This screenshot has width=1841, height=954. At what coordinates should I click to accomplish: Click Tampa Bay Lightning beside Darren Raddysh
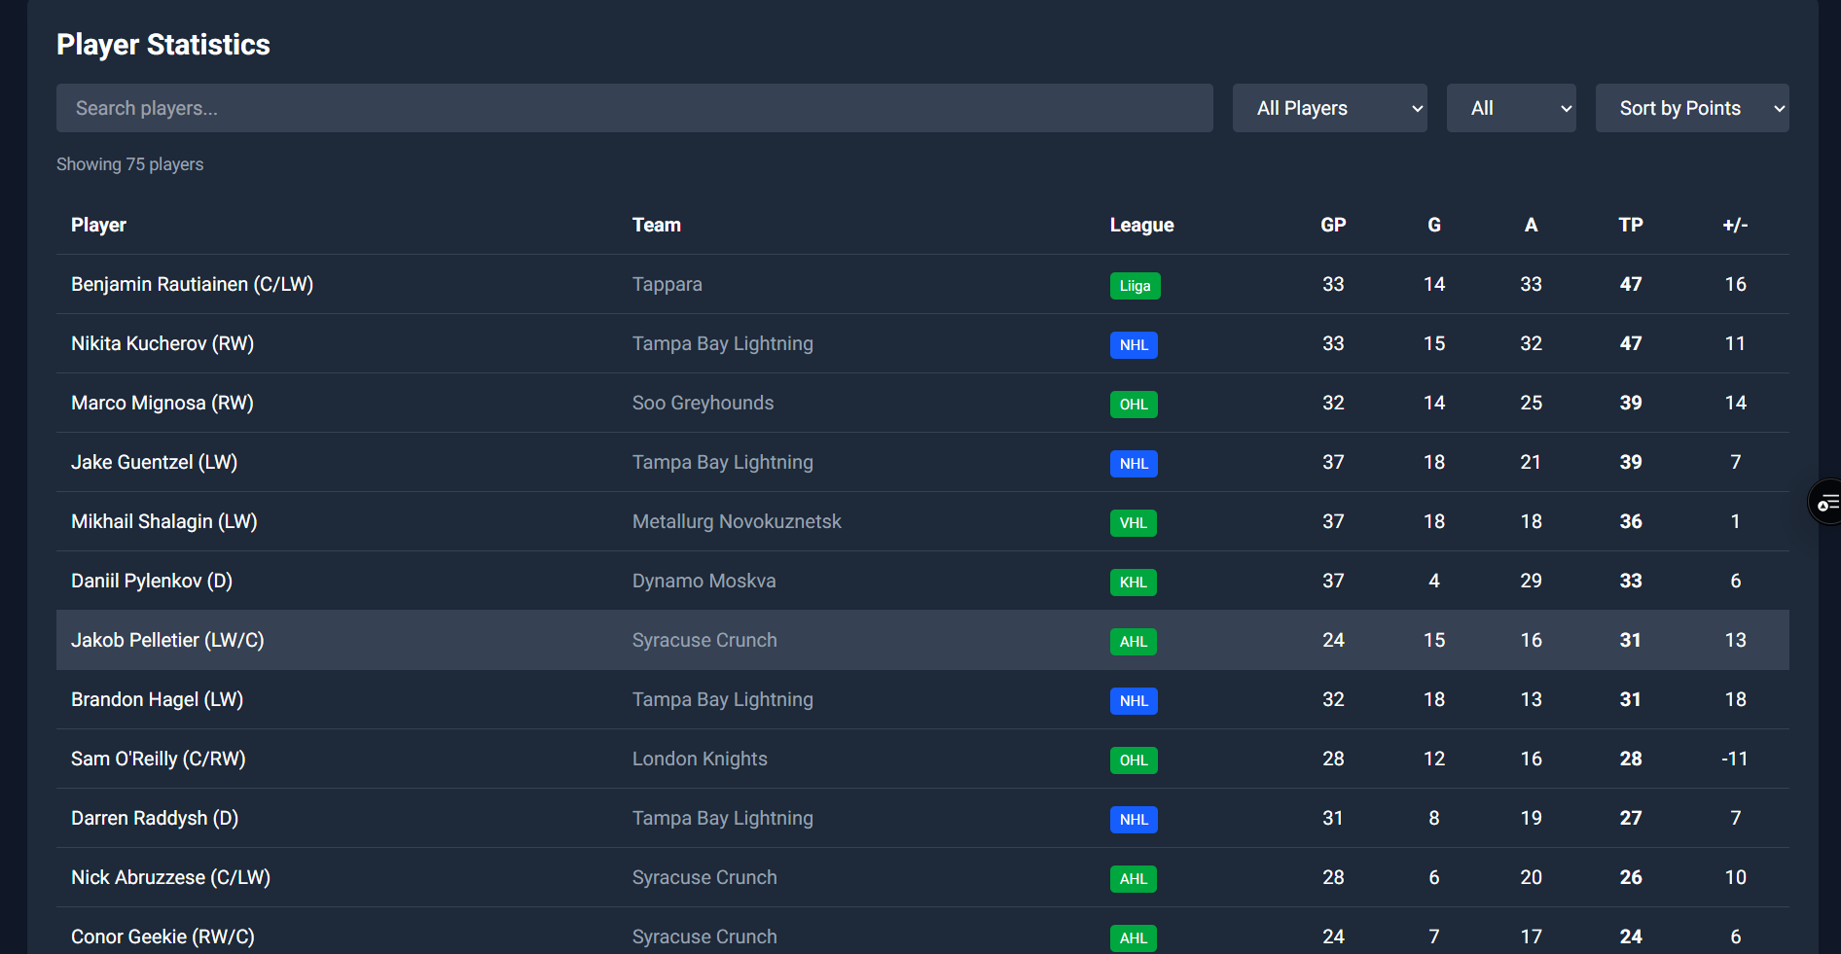click(722, 818)
